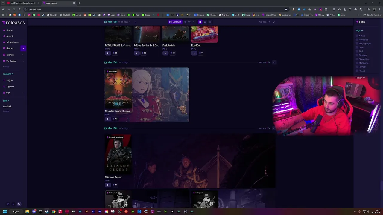Open the Mar 19th date heading

tap(113, 128)
